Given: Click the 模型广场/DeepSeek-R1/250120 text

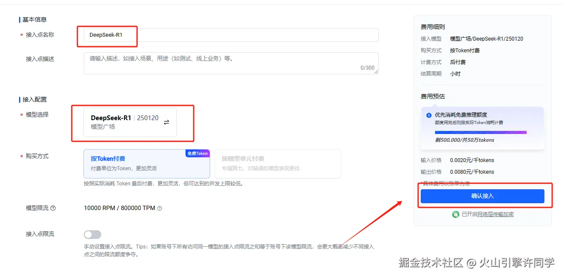Looking at the screenshot, I should tap(486, 39).
